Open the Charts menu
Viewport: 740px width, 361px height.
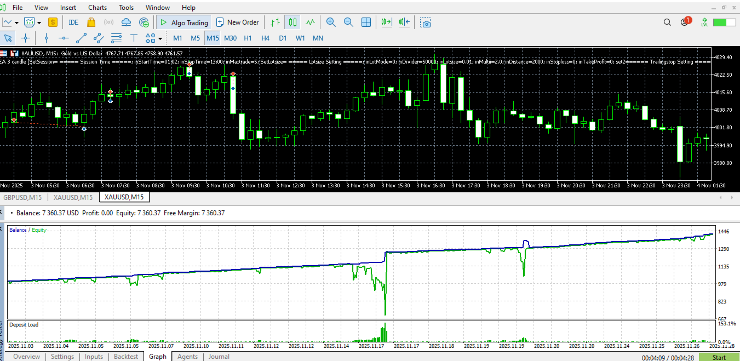point(97,8)
